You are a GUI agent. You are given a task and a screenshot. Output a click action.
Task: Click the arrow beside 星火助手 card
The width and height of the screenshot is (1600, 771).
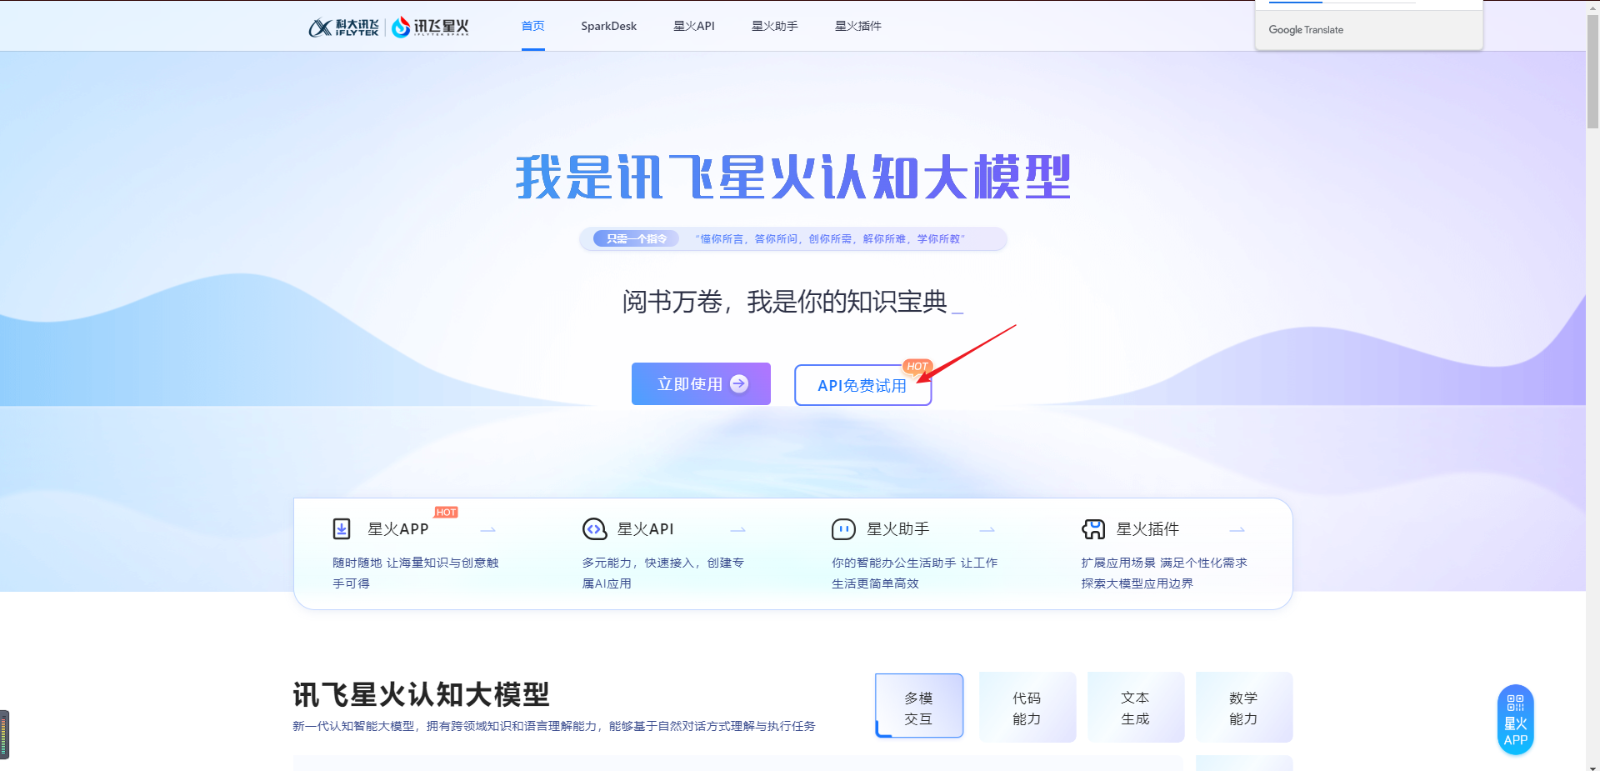(987, 530)
